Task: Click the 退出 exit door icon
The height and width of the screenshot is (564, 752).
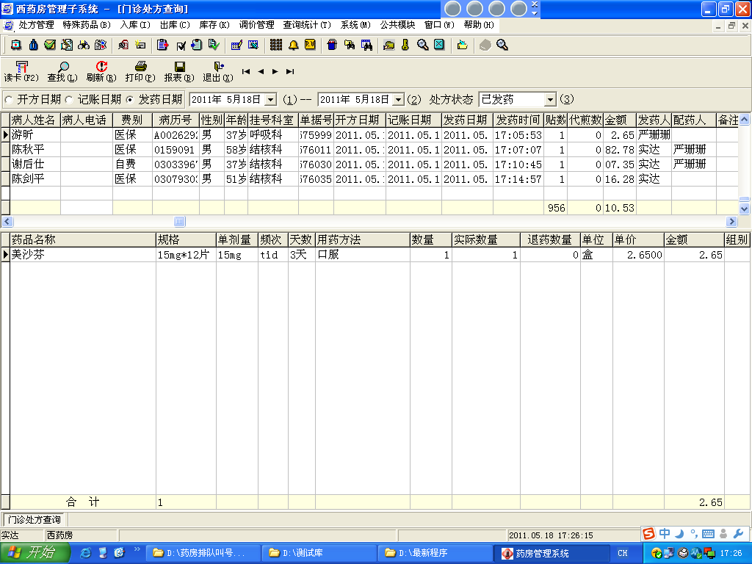Action: pyautogui.click(x=218, y=67)
